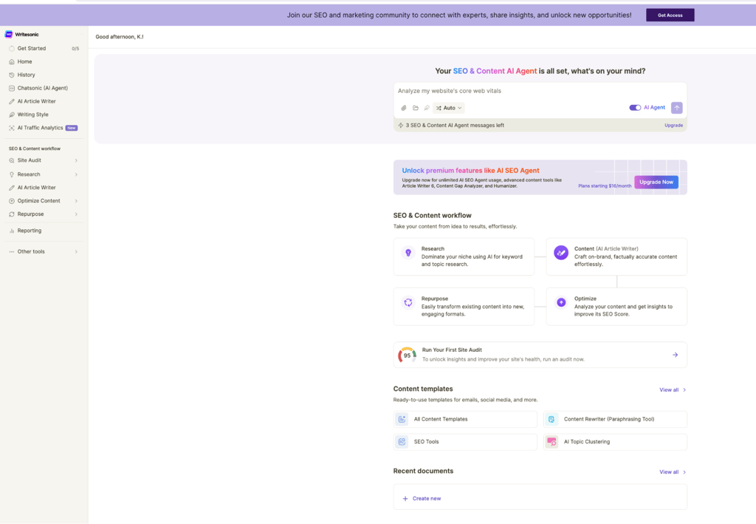This screenshot has height=524, width=756.
Task: Click the Site Audit sidebar icon
Action: click(12, 160)
